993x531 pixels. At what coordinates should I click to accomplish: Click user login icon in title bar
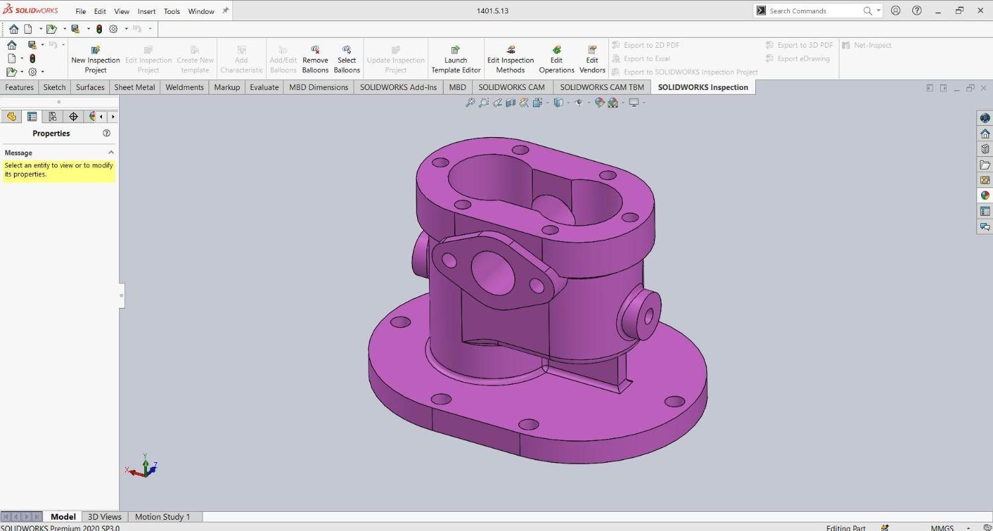[896, 11]
